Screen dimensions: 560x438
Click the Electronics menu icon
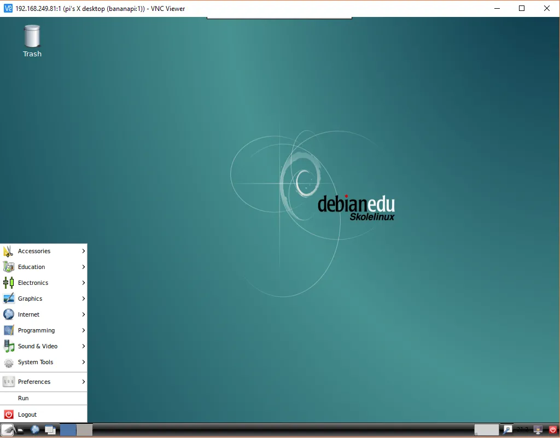coord(9,283)
